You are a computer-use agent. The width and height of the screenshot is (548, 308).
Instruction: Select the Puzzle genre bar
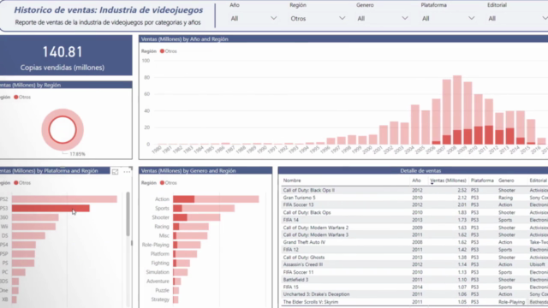pyautogui.click(x=176, y=290)
